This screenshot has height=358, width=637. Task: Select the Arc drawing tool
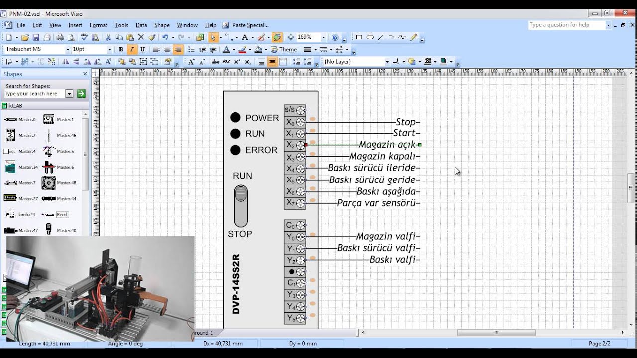(x=391, y=37)
